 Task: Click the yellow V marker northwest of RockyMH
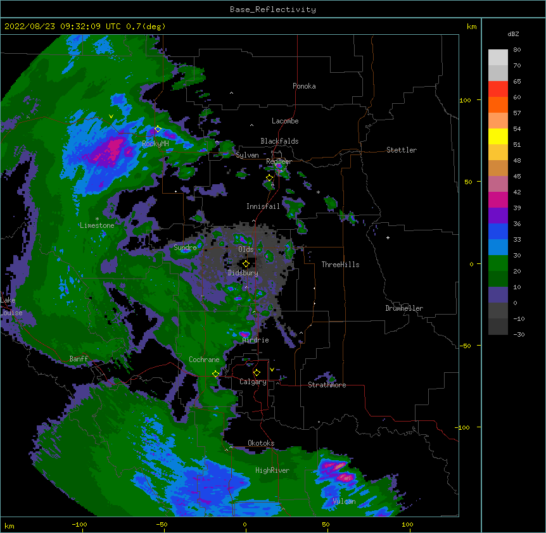pyautogui.click(x=111, y=116)
